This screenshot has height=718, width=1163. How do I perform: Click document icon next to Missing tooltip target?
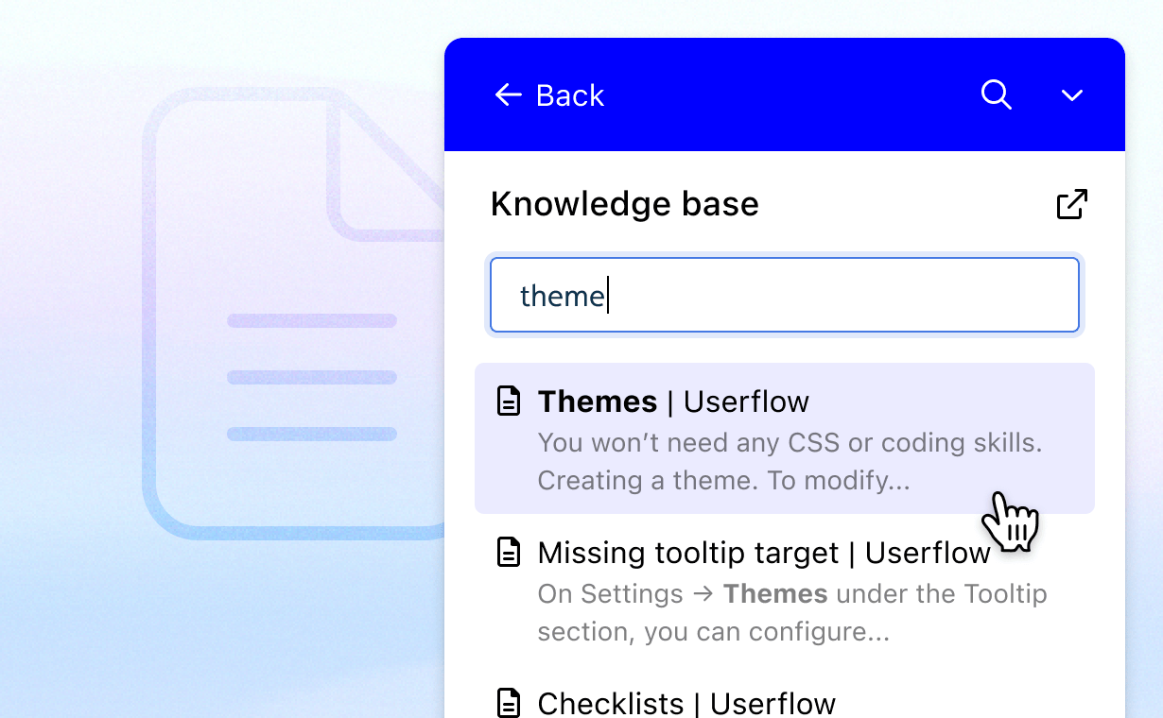tap(509, 553)
